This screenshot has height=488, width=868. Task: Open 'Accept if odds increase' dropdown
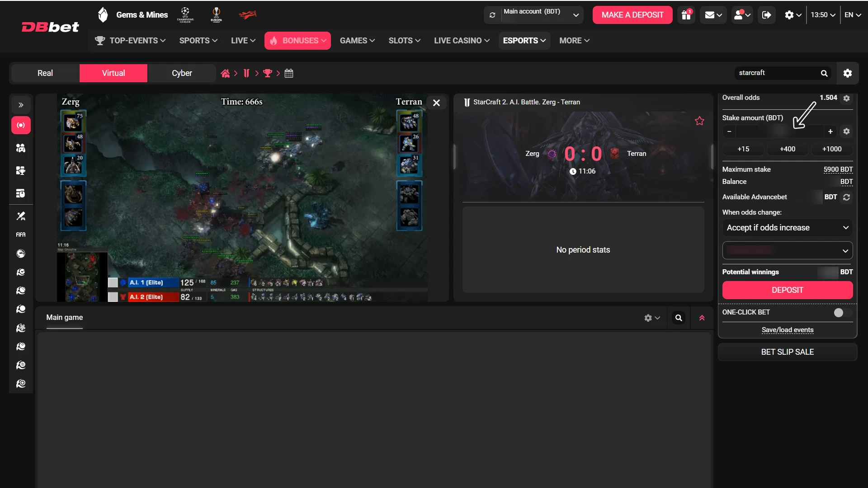pyautogui.click(x=788, y=228)
